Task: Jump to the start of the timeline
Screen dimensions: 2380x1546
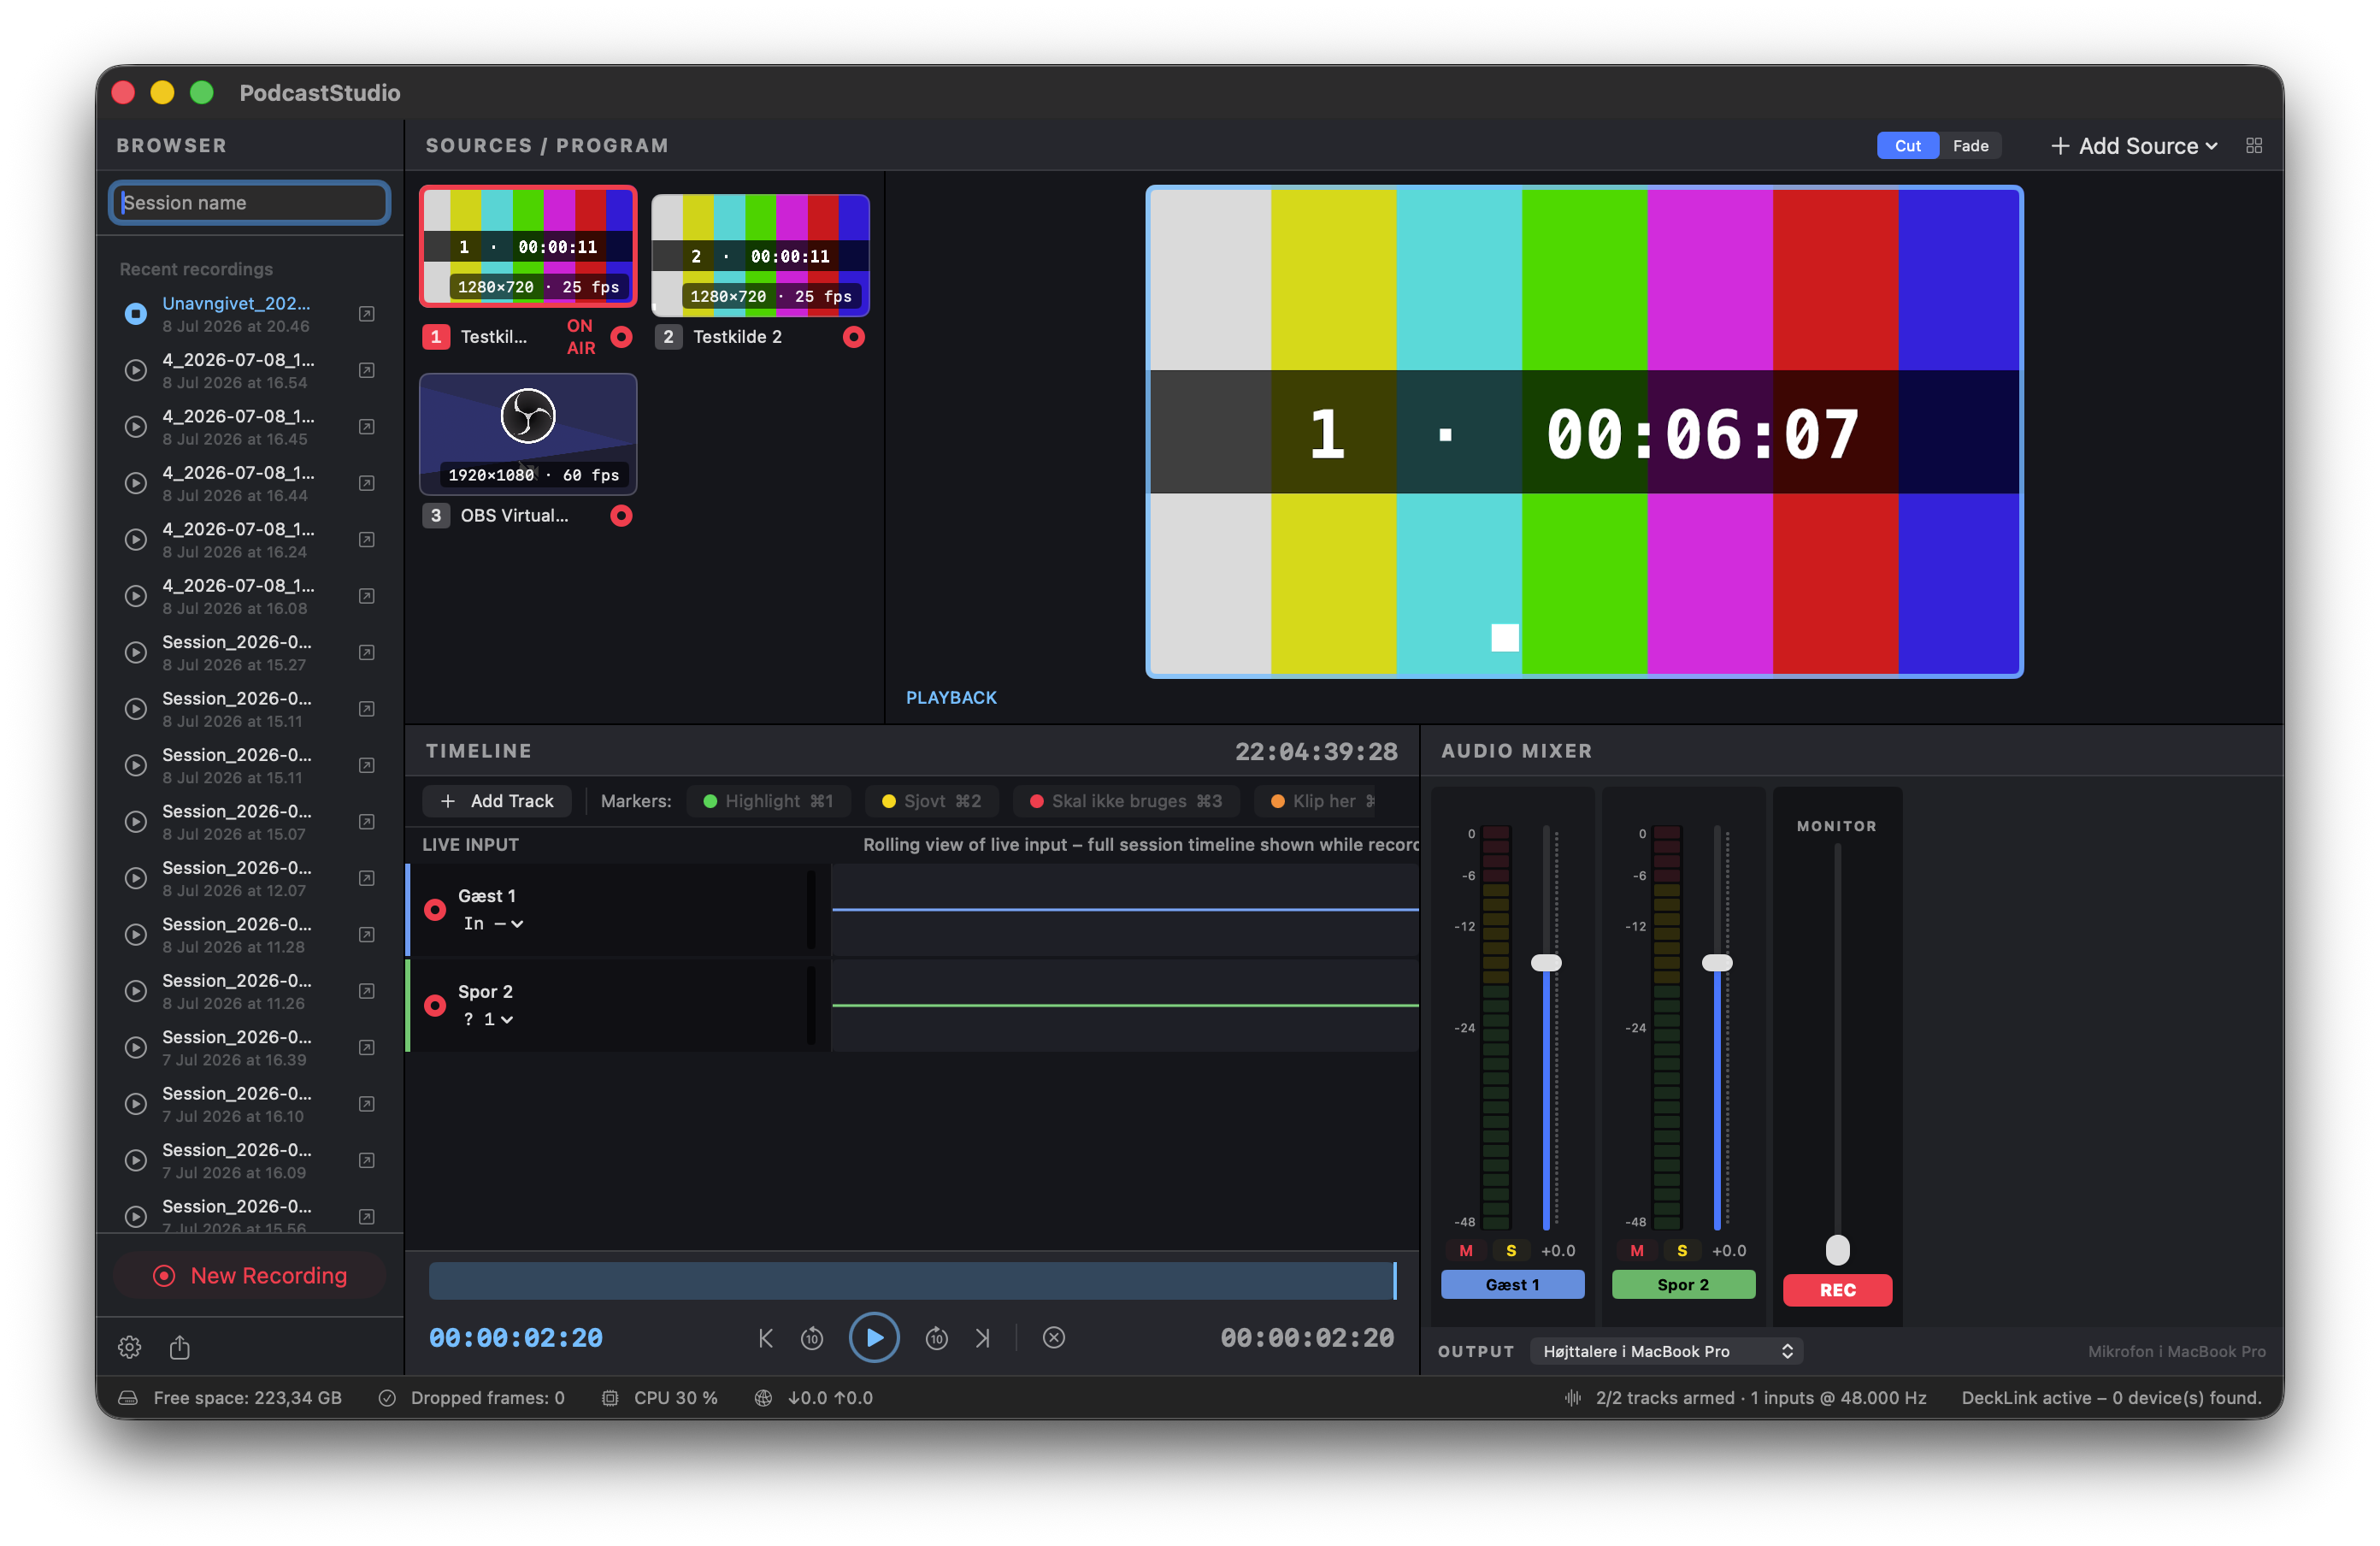Action: (x=766, y=1338)
